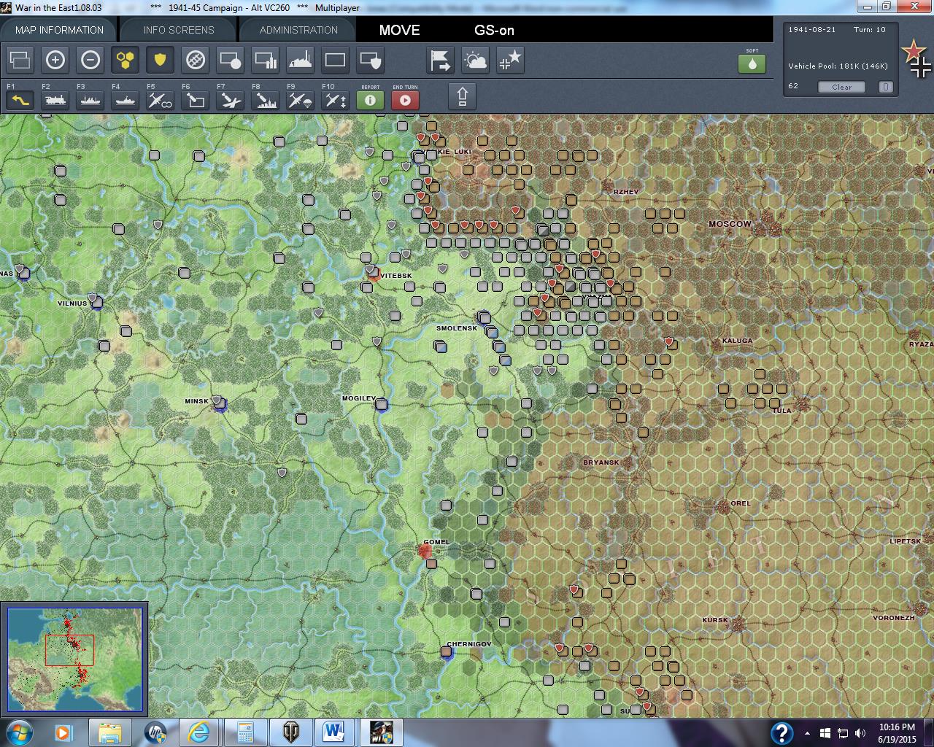Open Microsoft Word from taskbar

pos(335,732)
